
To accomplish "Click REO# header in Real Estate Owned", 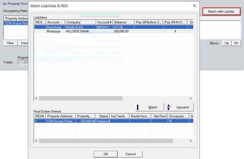I will pos(40,116).
